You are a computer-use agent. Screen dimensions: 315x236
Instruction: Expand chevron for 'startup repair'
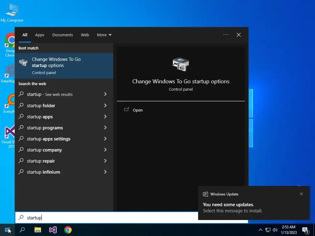(x=105, y=161)
